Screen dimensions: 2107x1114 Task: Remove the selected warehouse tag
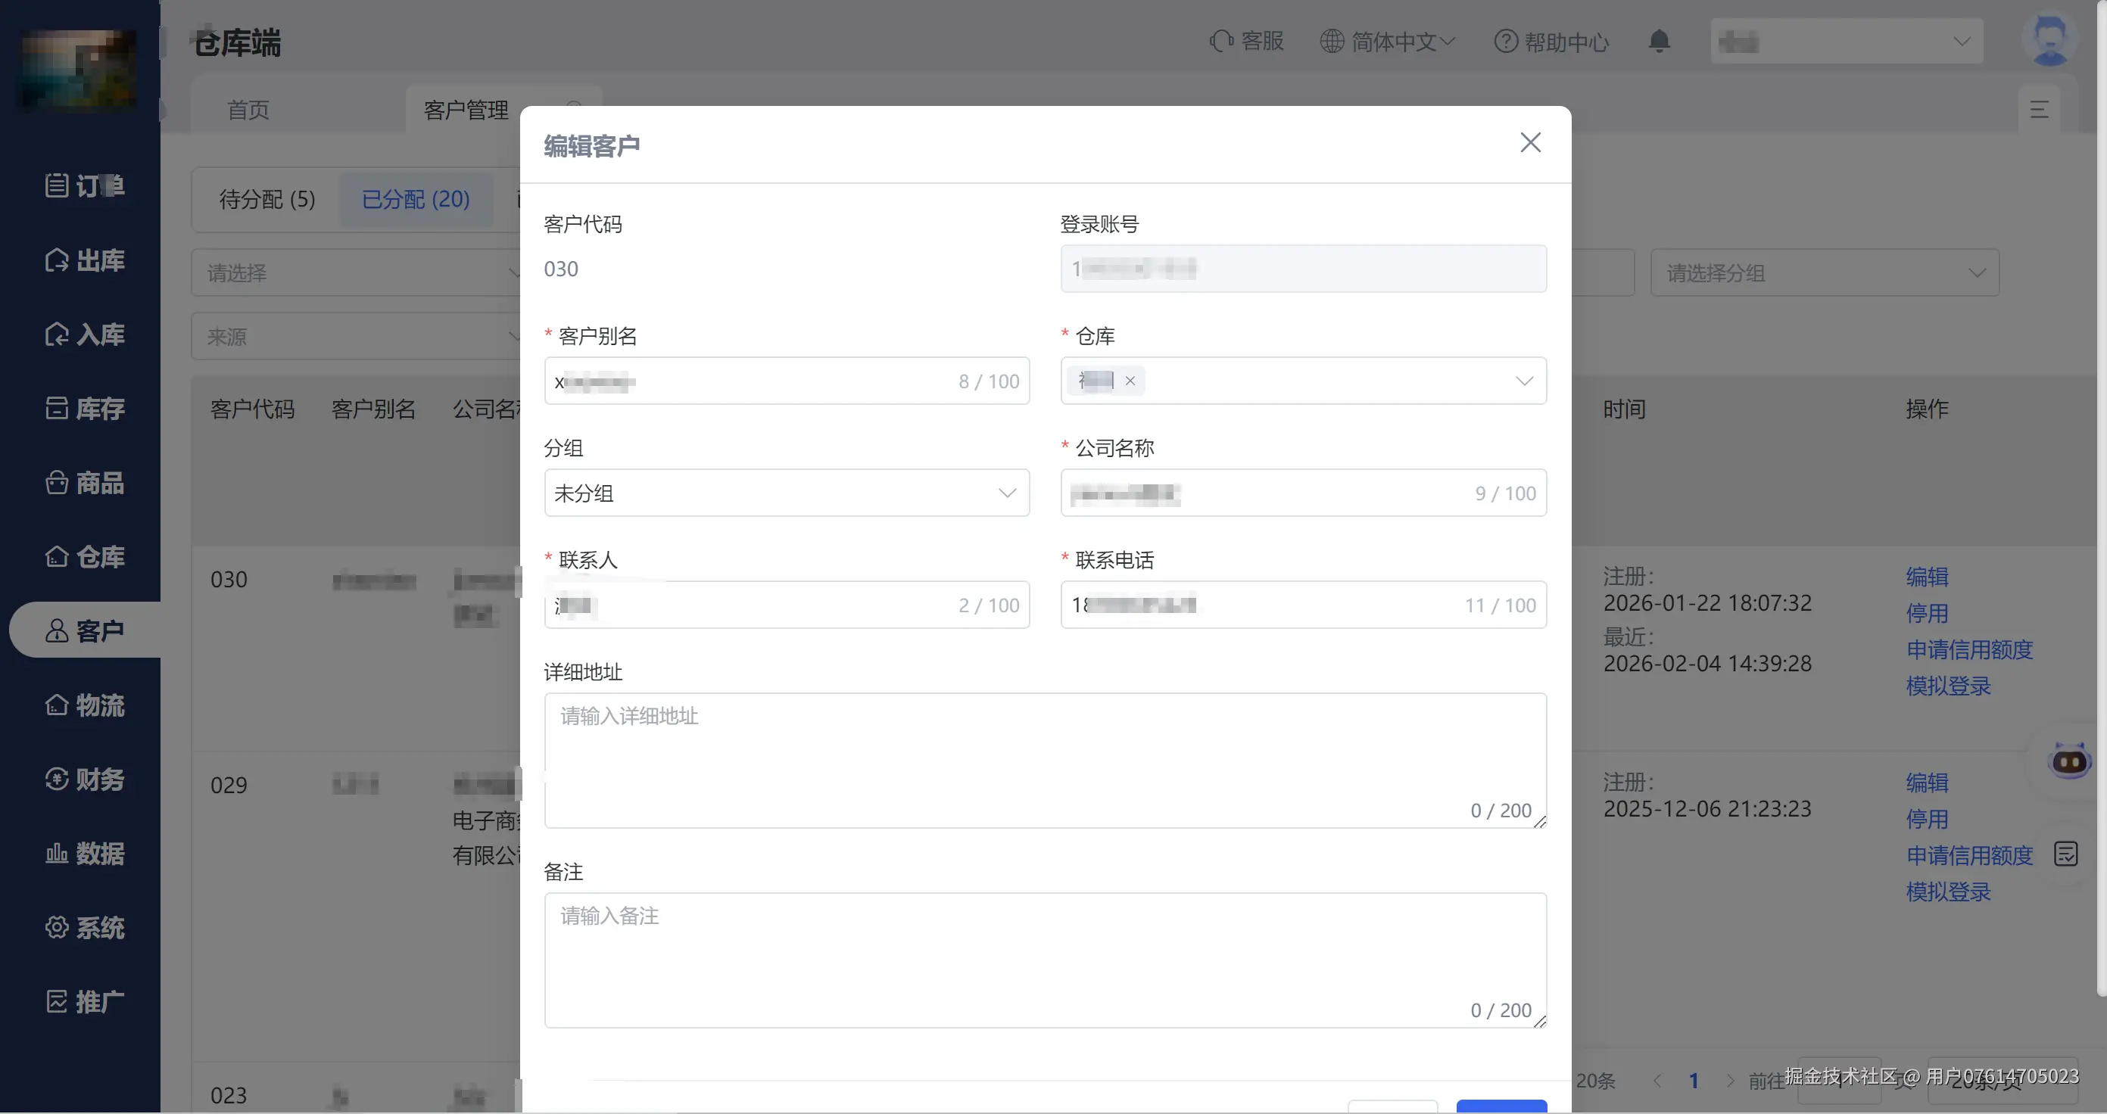[x=1130, y=381]
